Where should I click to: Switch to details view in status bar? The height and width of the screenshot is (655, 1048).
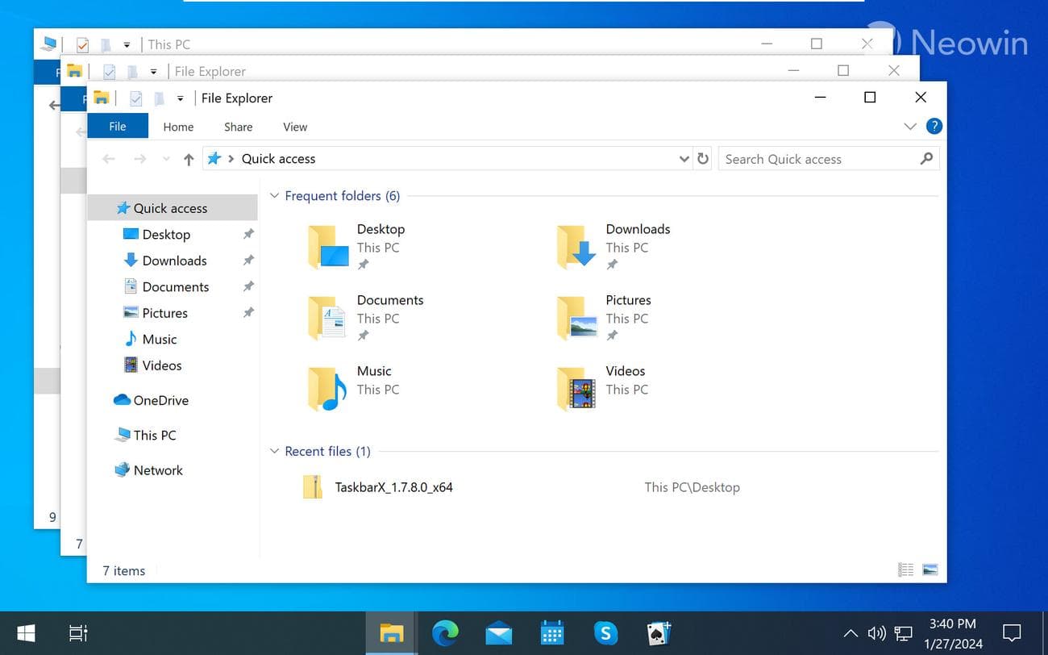(905, 569)
